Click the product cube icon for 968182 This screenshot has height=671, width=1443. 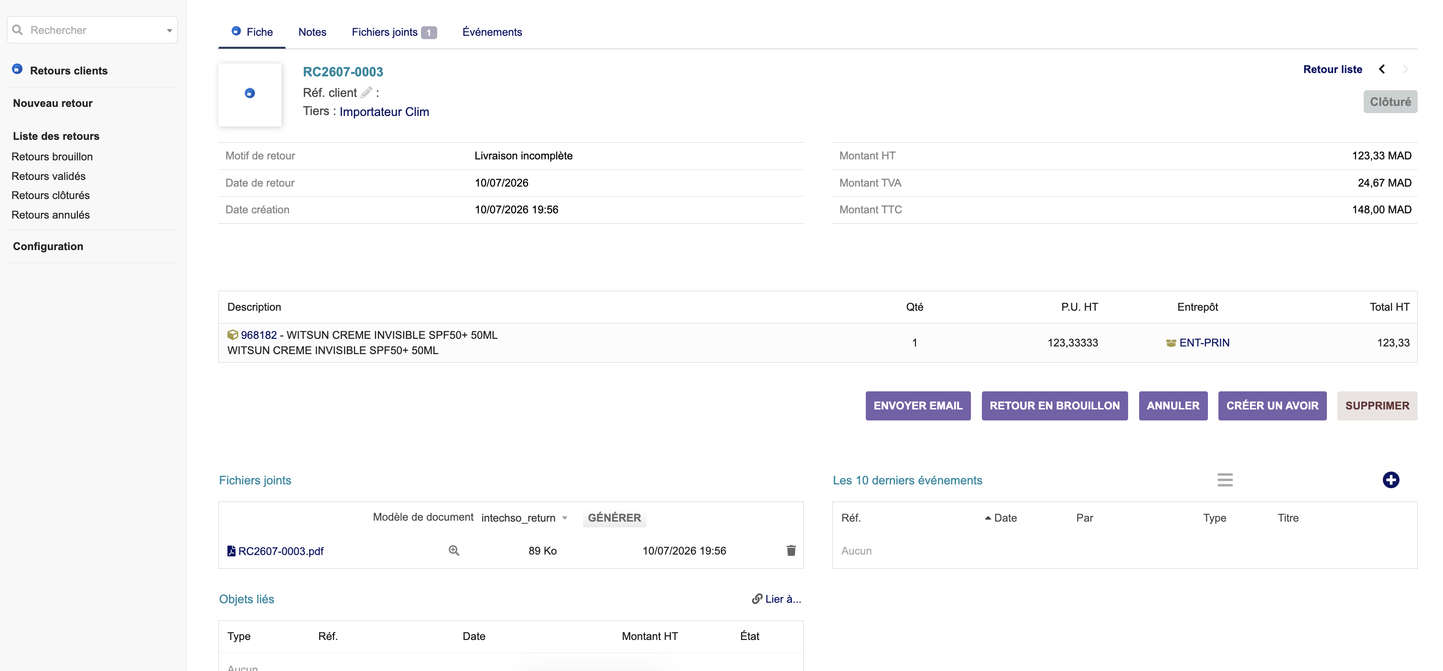[233, 335]
